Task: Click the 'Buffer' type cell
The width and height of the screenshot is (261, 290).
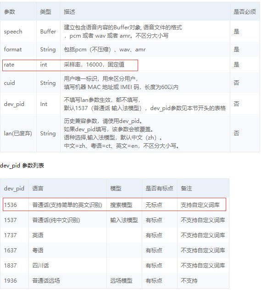Action: click(48, 32)
